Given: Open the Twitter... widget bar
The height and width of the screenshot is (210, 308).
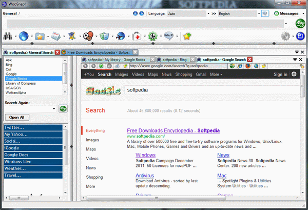Looking at the screenshot, I should tap(33, 127).
